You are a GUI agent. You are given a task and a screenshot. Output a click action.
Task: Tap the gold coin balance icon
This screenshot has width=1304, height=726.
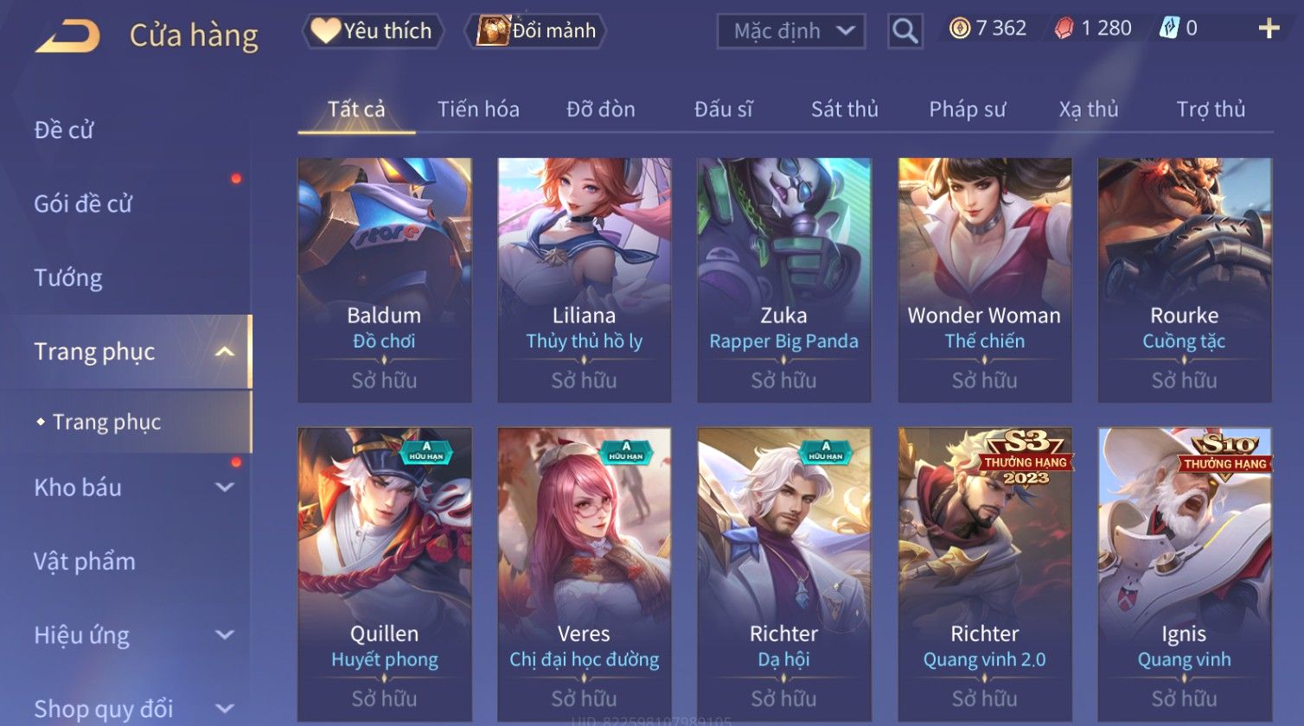(959, 29)
